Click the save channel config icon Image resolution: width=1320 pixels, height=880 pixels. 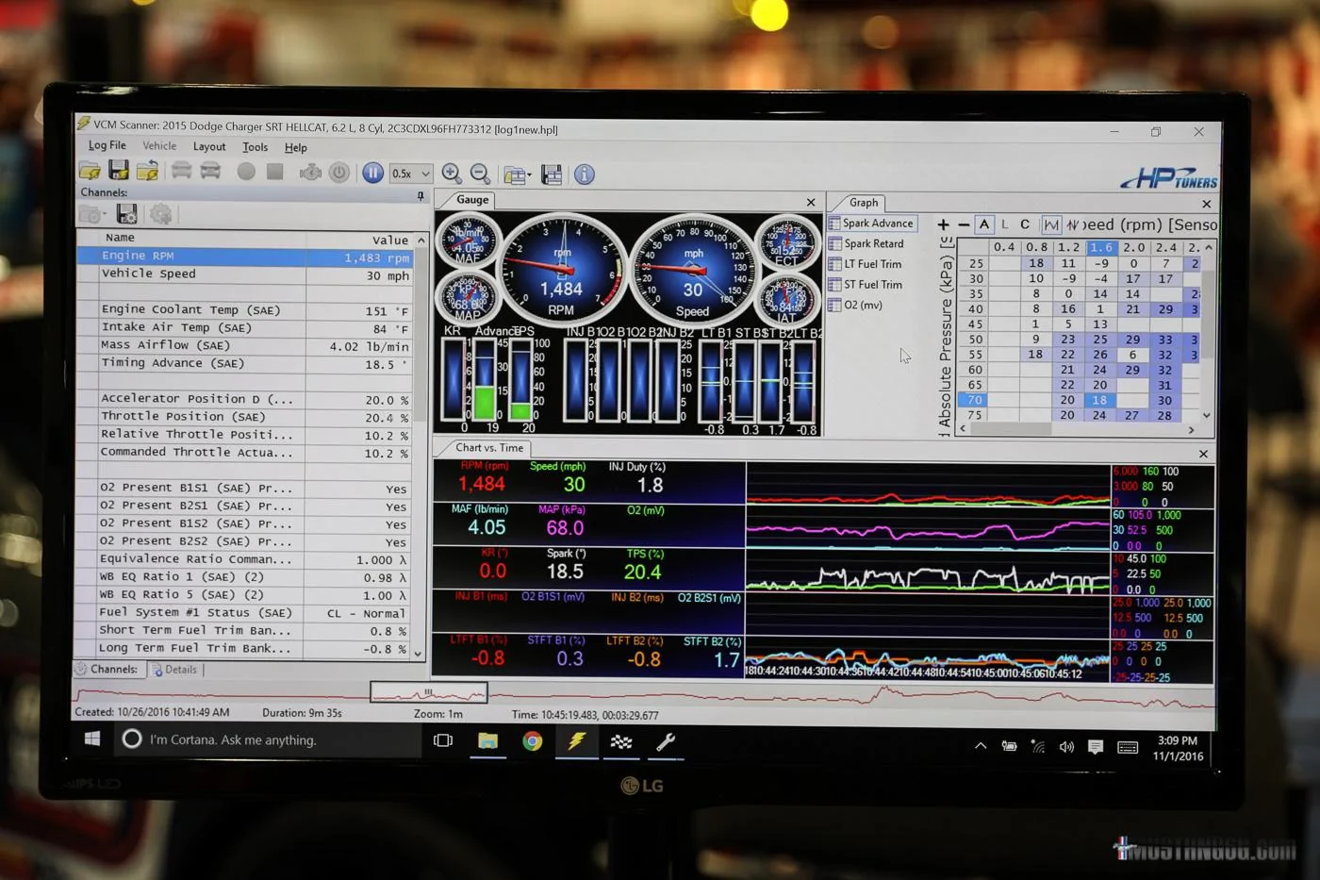point(127,215)
